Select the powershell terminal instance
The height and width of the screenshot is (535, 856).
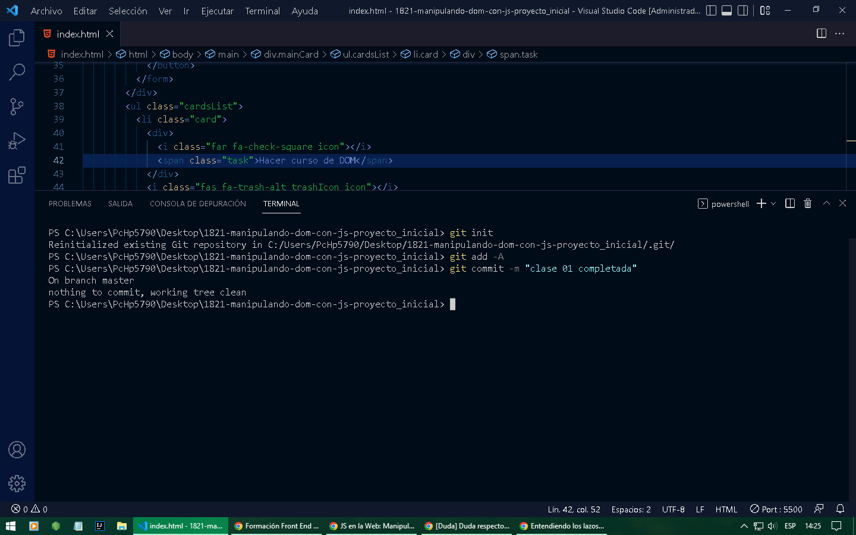(723, 204)
